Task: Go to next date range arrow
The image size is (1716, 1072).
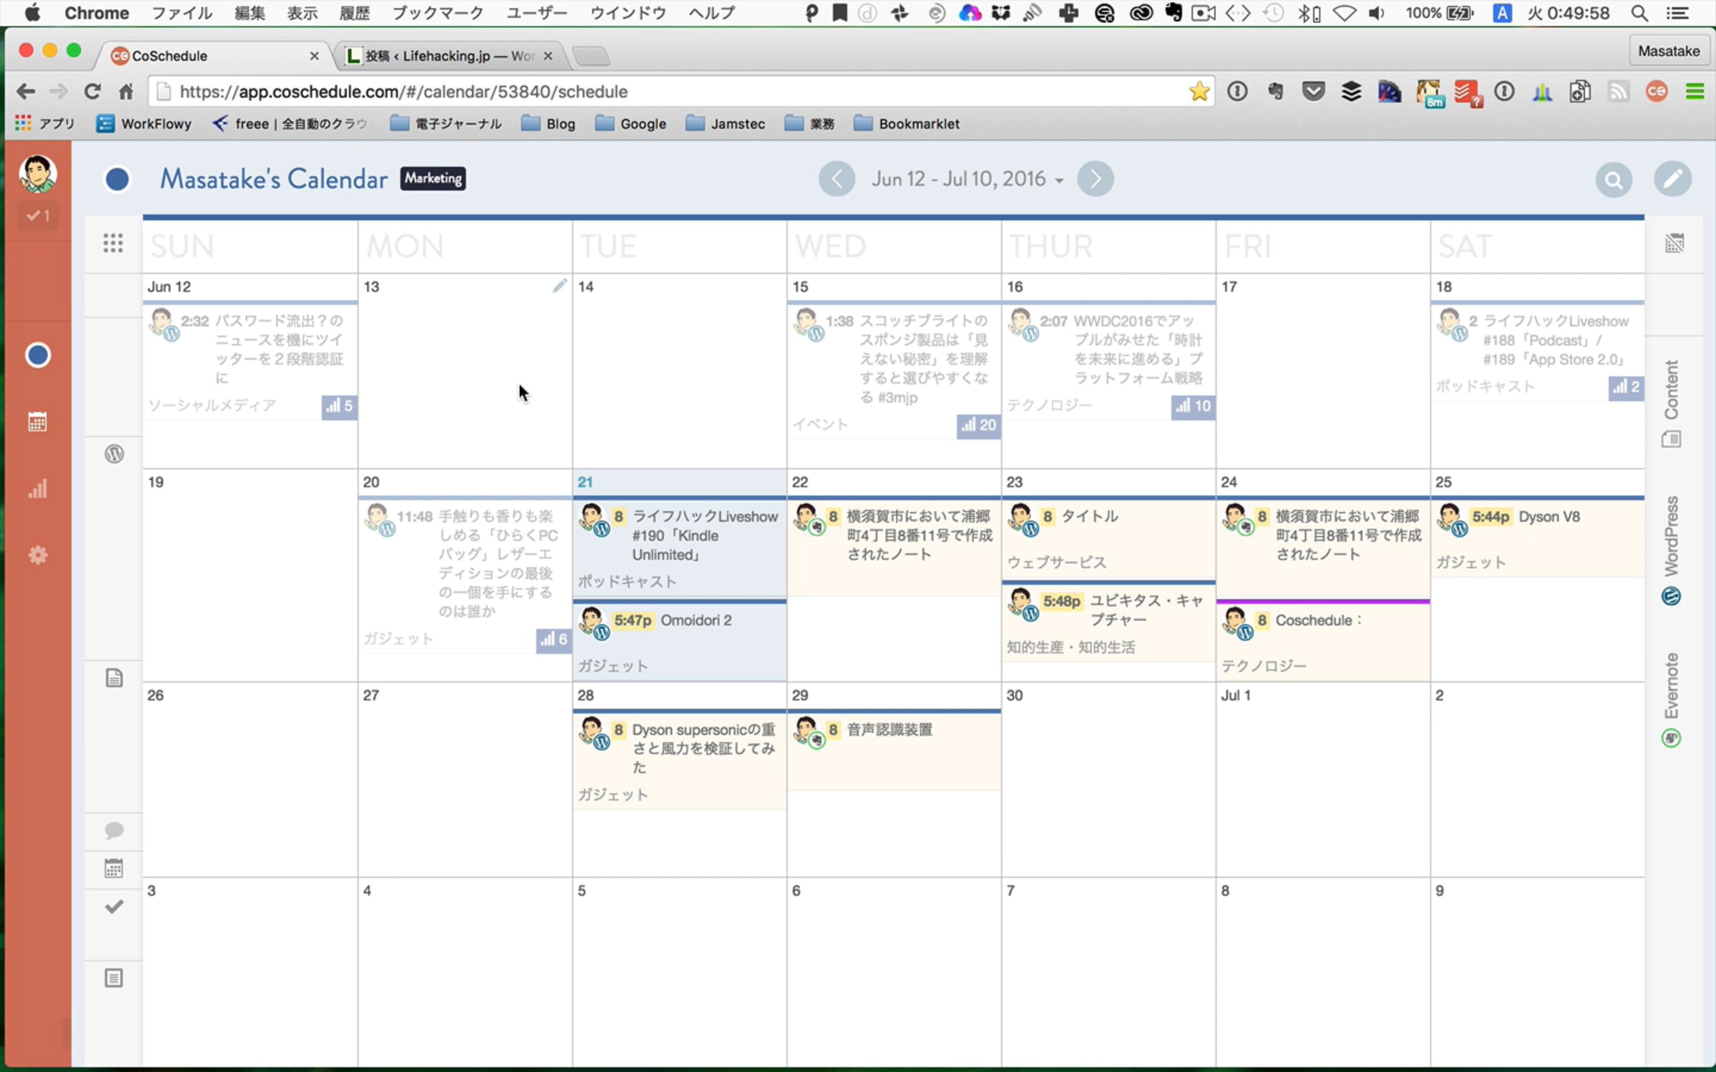Action: point(1095,179)
